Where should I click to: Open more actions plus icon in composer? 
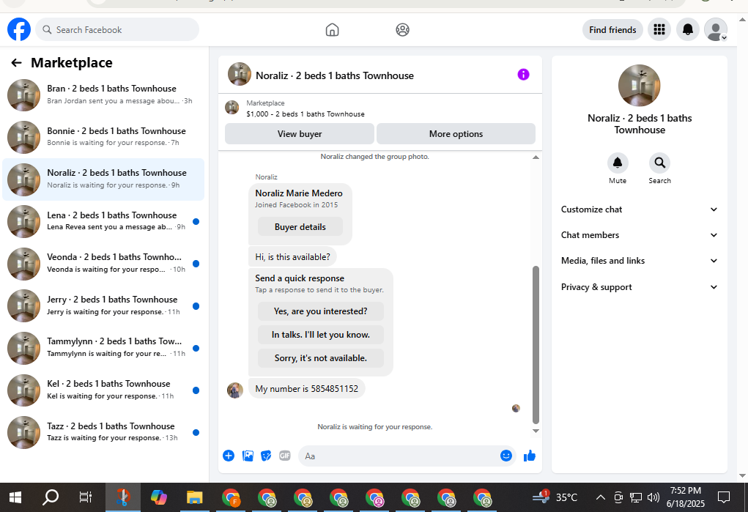(229, 456)
